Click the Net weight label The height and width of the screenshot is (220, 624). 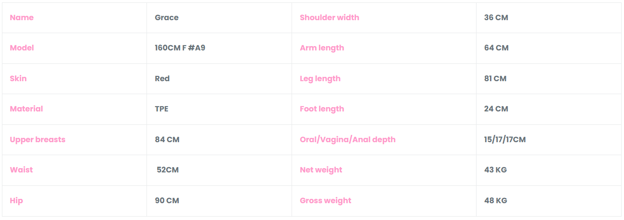(321, 170)
